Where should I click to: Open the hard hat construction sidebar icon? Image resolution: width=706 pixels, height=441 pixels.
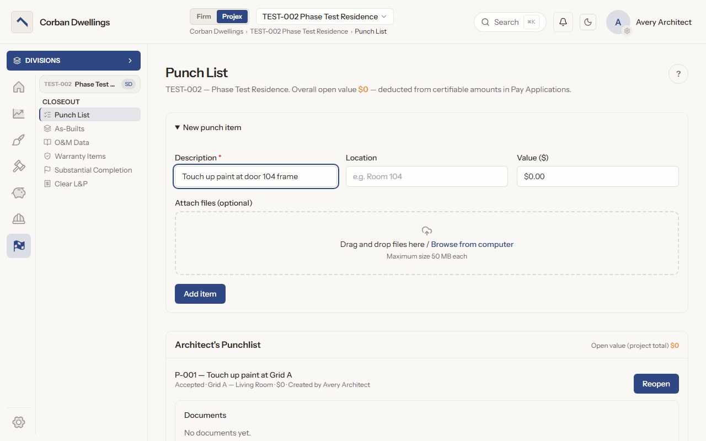coord(19,219)
